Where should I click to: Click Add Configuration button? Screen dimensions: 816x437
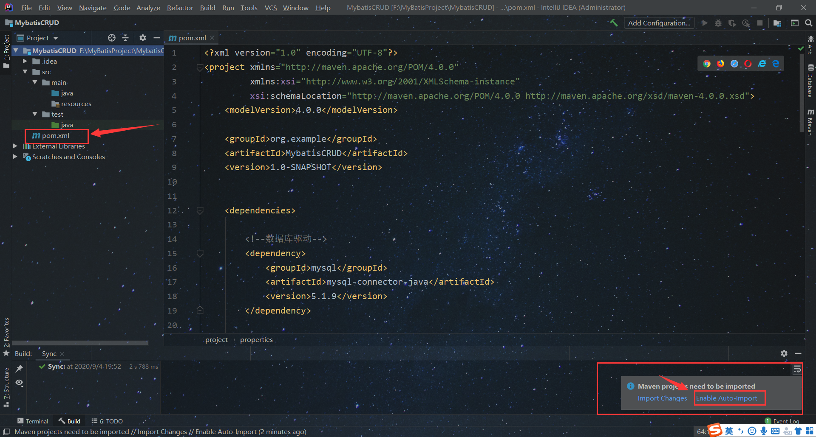659,23
